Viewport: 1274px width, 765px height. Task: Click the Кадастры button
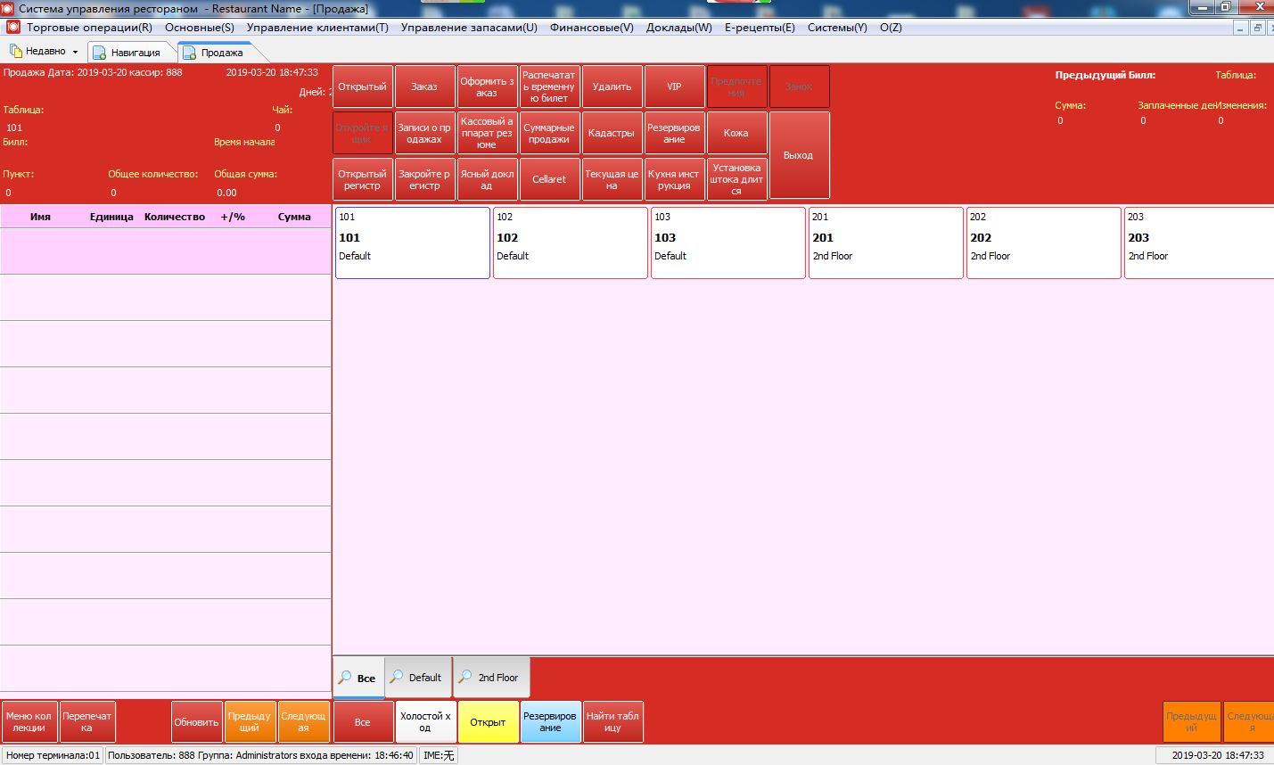pyautogui.click(x=612, y=133)
